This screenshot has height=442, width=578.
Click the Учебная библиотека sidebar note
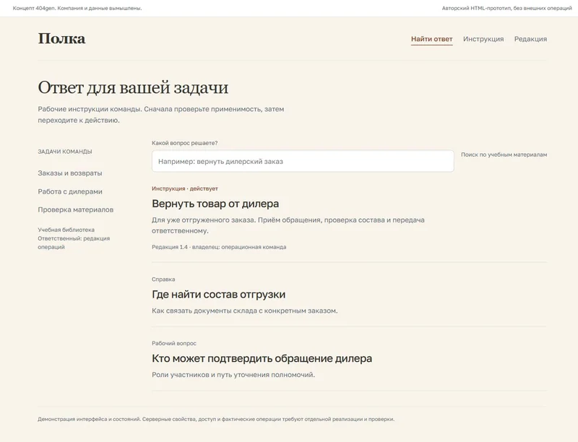[x=66, y=230]
